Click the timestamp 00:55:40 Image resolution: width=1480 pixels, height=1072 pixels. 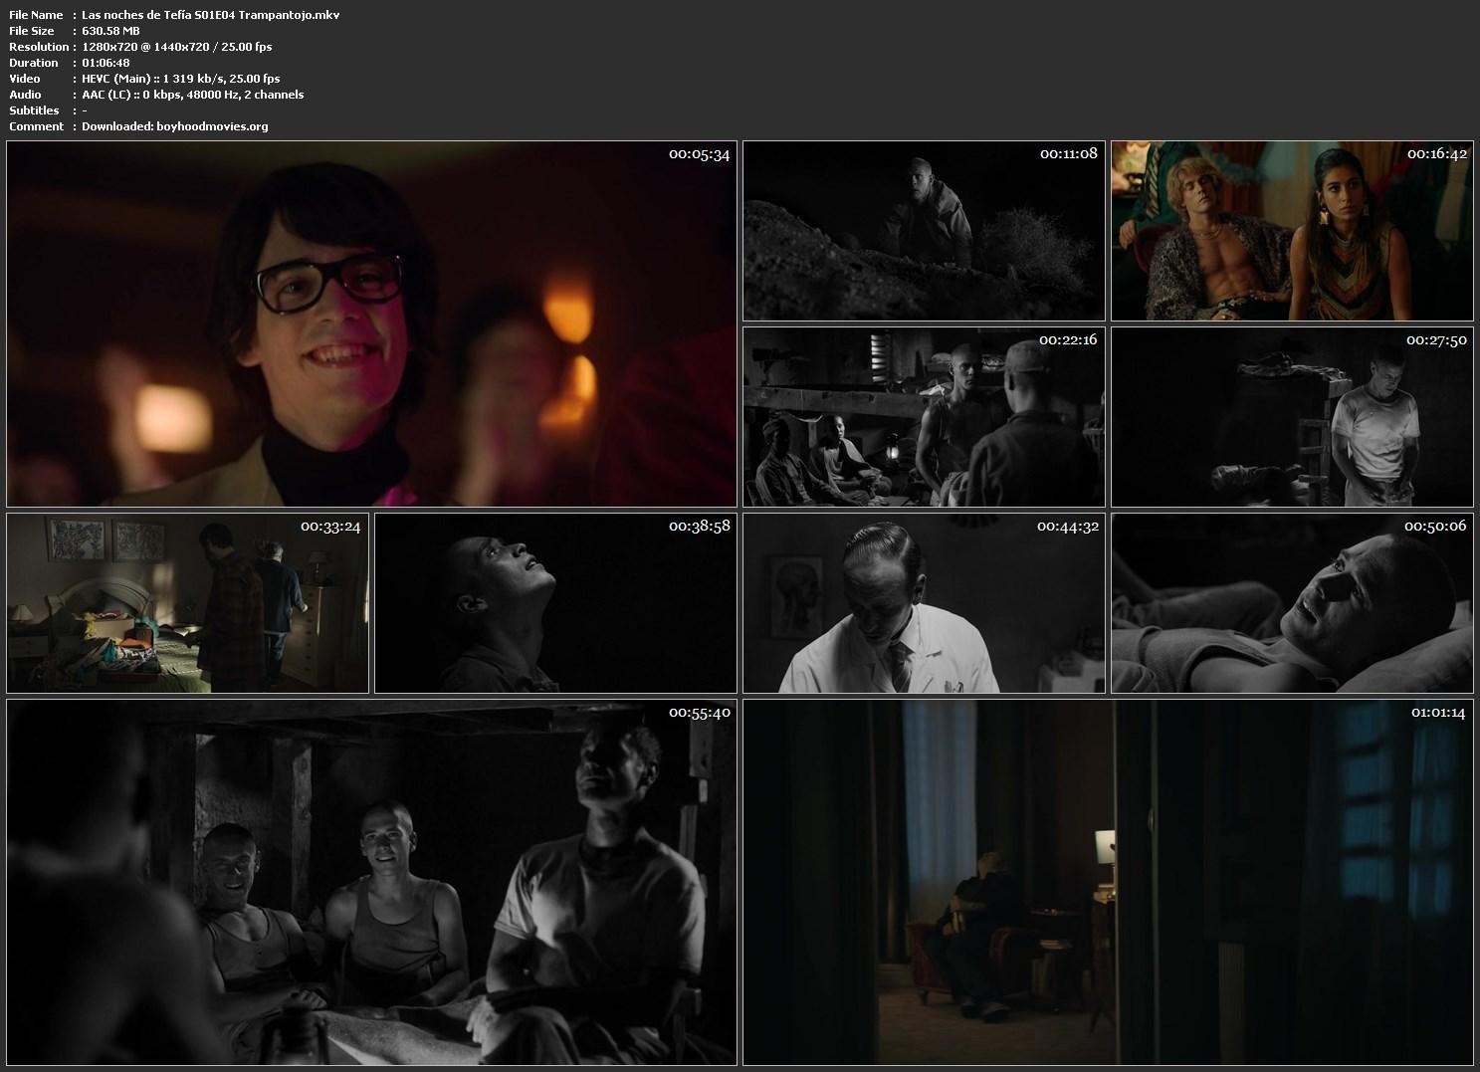(700, 713)
